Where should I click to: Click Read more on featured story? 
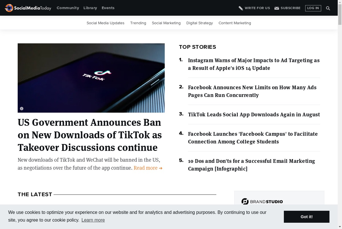point(148,168)
